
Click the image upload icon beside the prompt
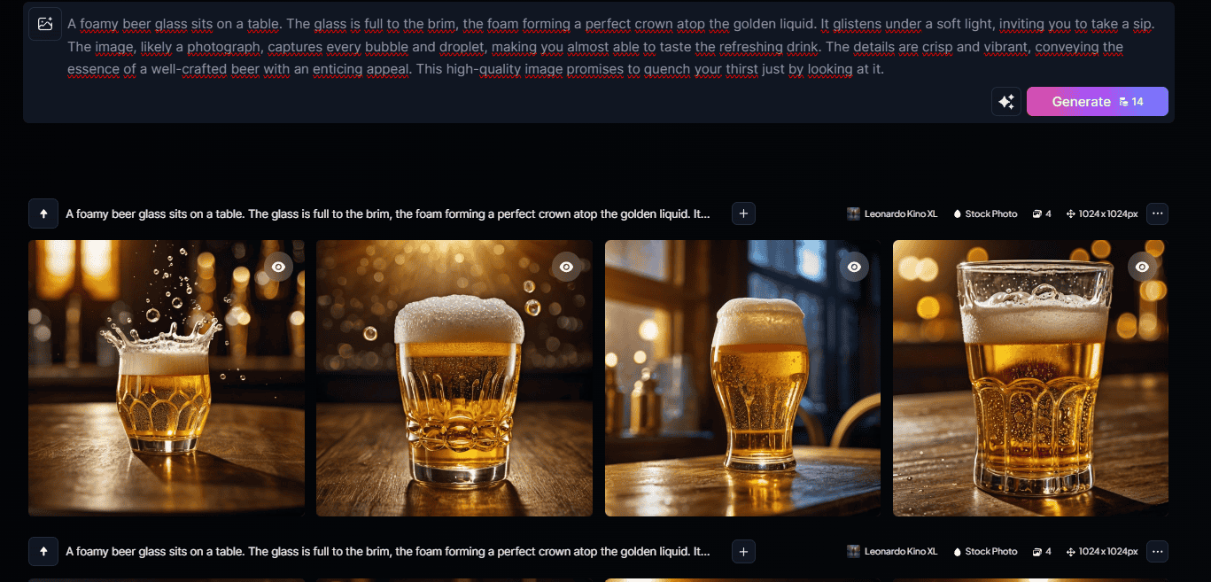coord(45,24)
